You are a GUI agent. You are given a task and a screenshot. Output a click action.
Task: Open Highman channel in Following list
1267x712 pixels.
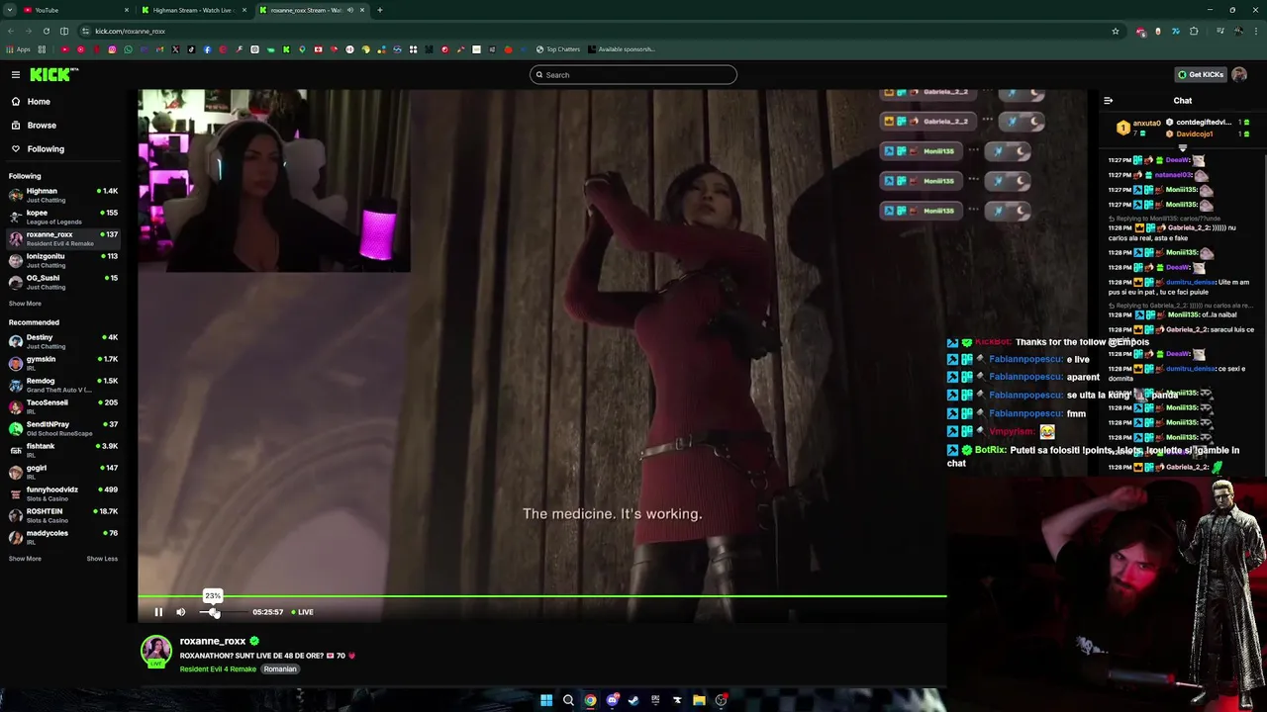click(61, 195)
